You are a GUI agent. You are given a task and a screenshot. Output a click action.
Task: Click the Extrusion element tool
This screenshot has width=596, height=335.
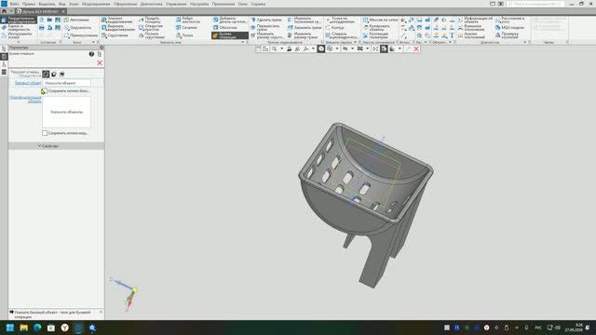pos(117,20)
